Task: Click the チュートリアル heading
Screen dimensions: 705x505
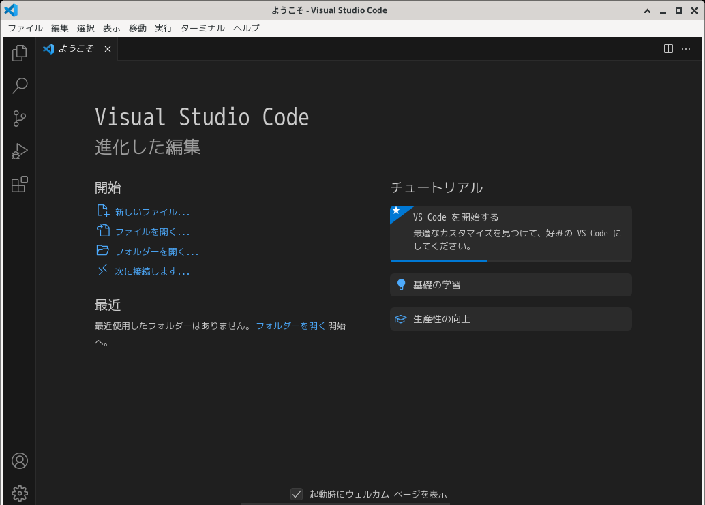Action: (436, 187)
